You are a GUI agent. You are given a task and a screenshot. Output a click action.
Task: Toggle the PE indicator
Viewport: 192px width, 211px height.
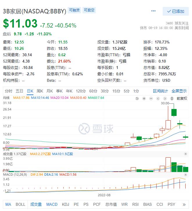(76, 204)
